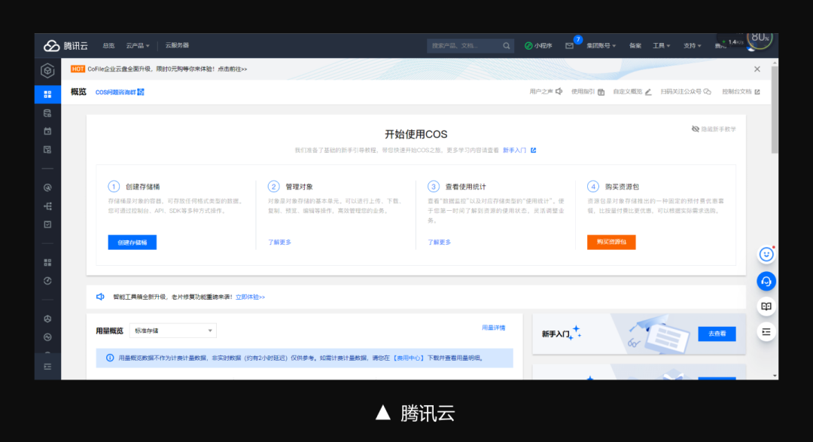Select the Overview grid icon in sidebar
Image resolution: width=813 pixels, height=442 pixels.
click(x=47, y=94)
